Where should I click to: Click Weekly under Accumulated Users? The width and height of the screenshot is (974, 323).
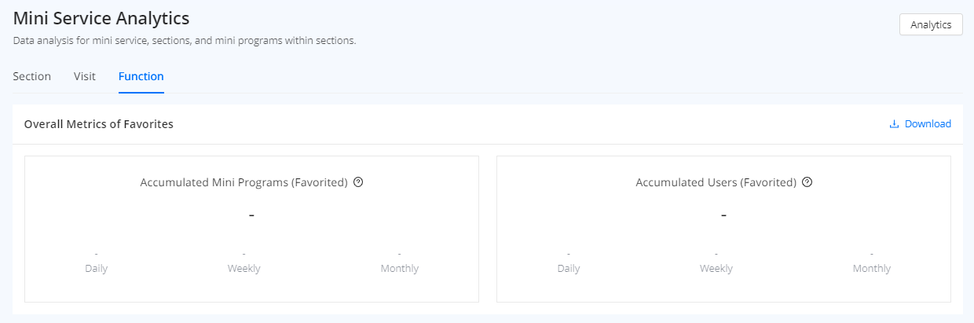click(716, 269)
